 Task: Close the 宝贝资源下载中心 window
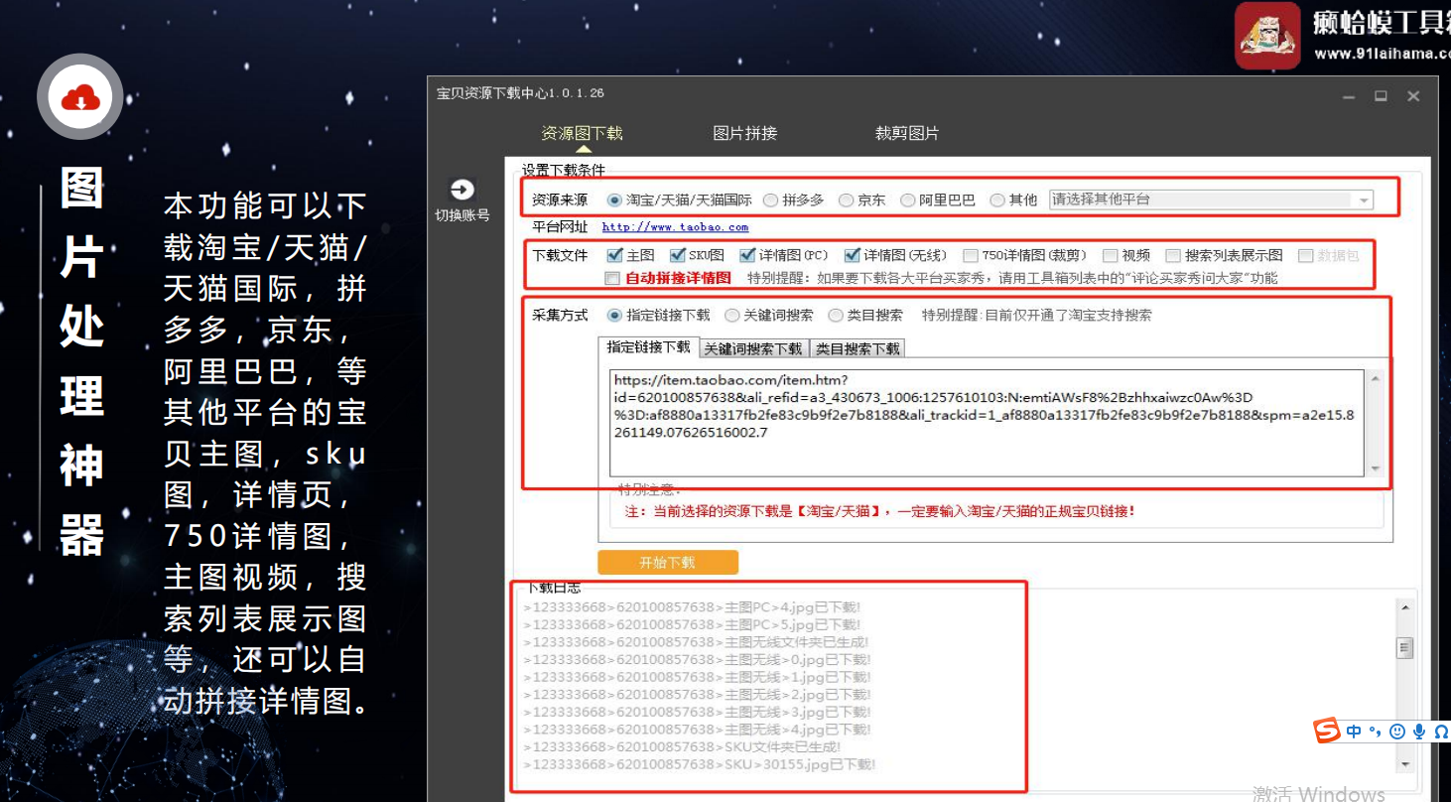(1413, 96)
